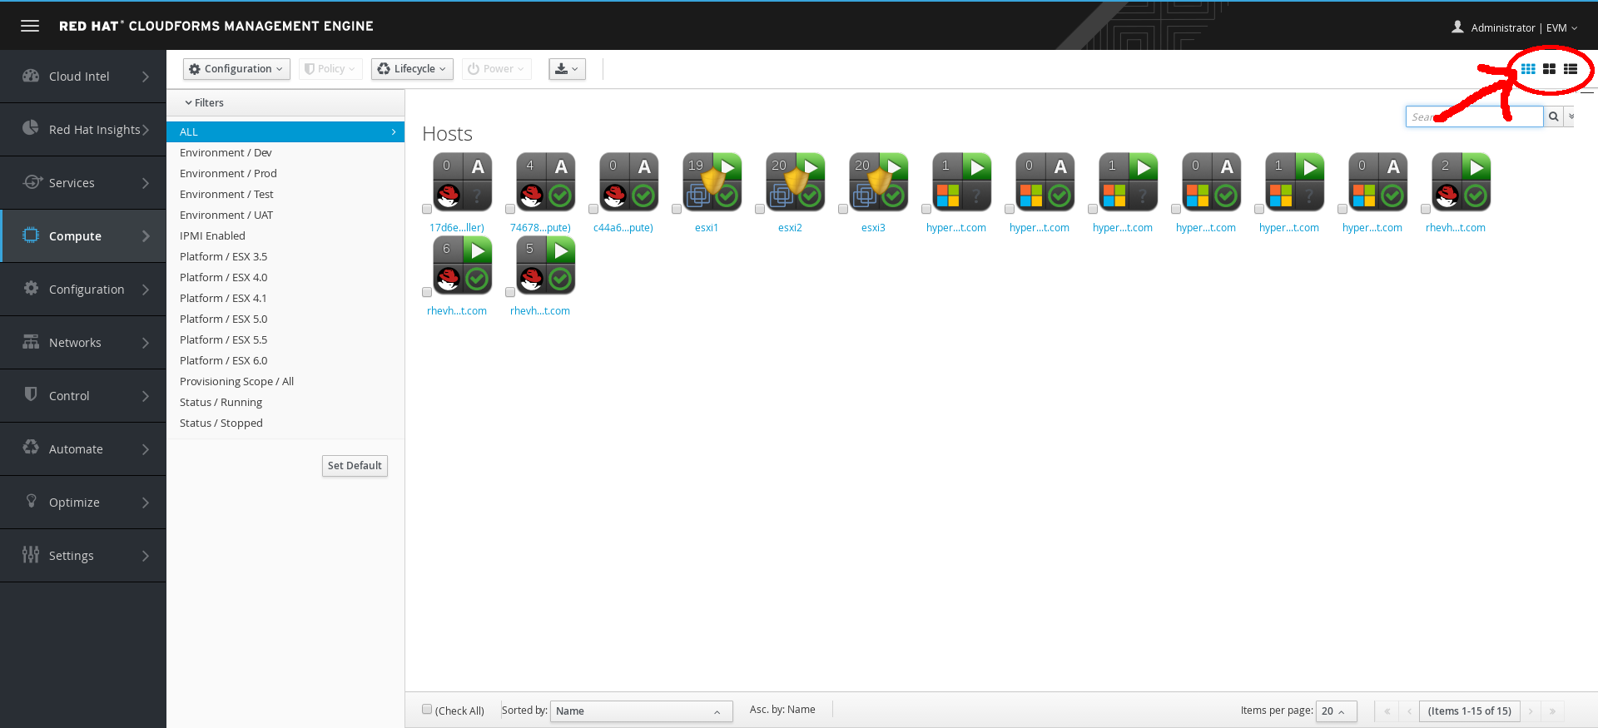Open the hamburger navigation menu icon
1598x728 pixels.
30,26
